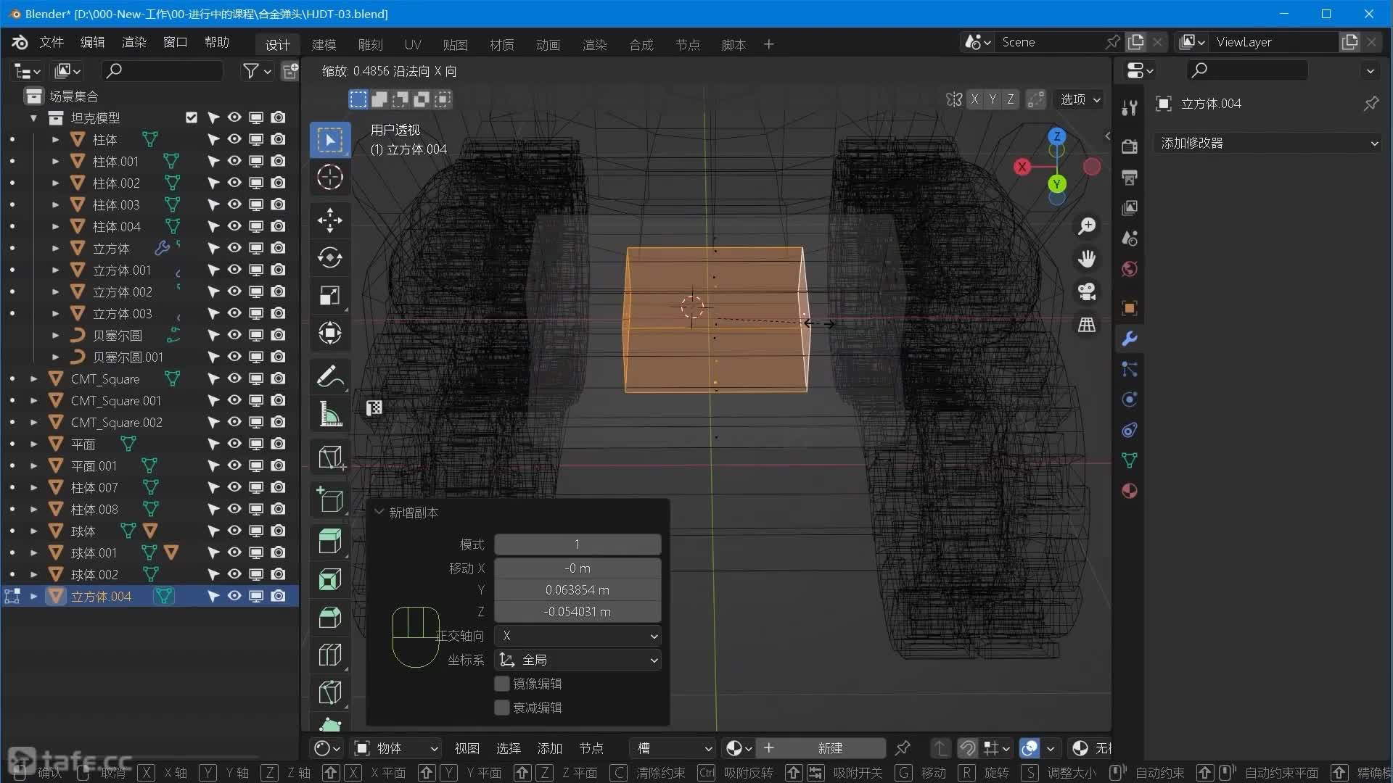Open 正交轴向 X axis dropdown
Screen dimensions: 1393x783
pyautogui.click(x=578, y=636)
